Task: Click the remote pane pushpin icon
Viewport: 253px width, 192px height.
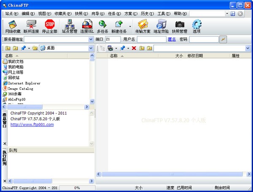Action: (122, 48)
